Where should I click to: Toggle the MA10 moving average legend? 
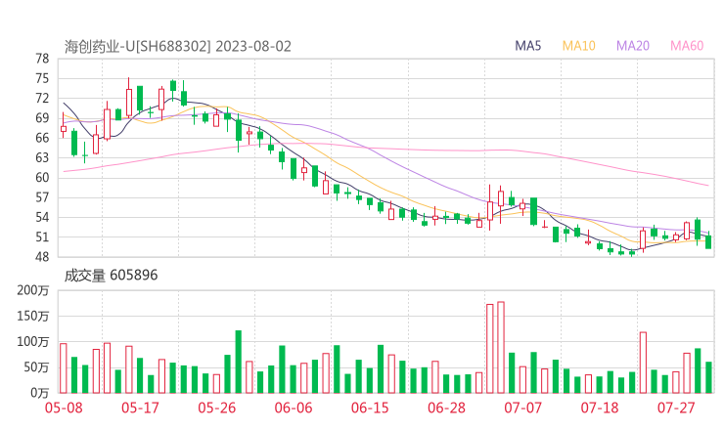tap(579, 46)
